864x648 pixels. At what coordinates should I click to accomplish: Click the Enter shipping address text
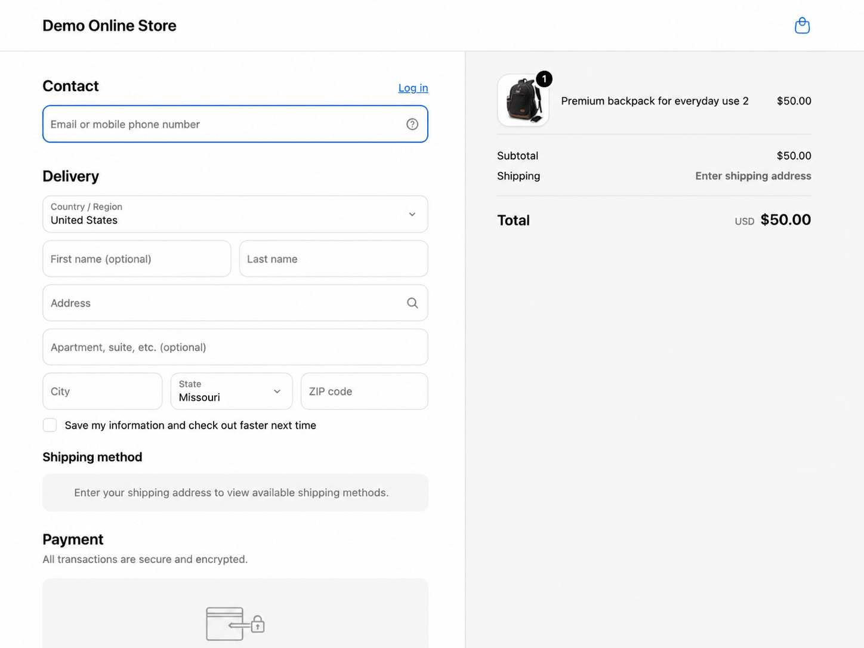pyautogui.click(x=753, y=176)
